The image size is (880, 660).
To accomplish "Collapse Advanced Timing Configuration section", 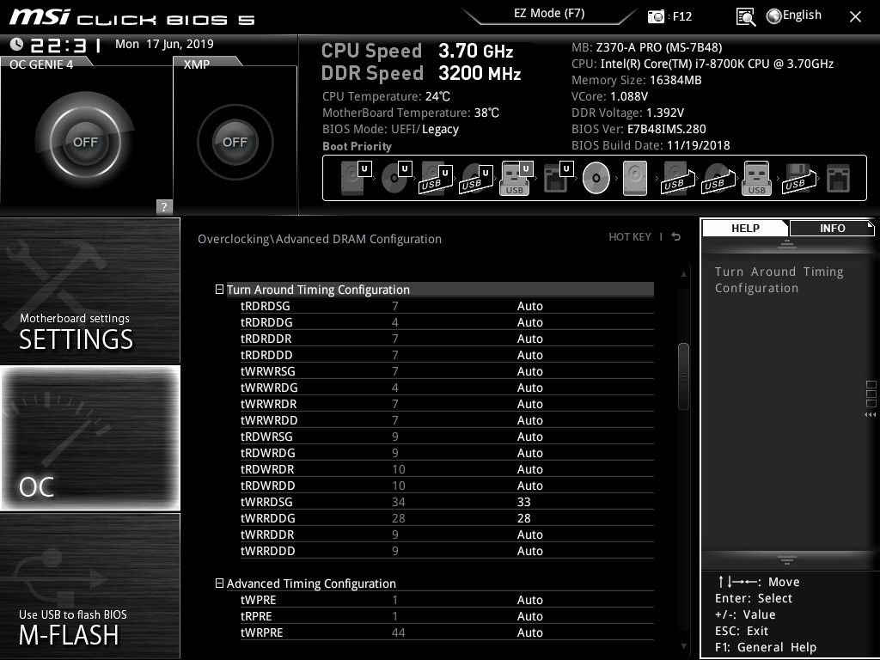I will (x=219, y=584).
